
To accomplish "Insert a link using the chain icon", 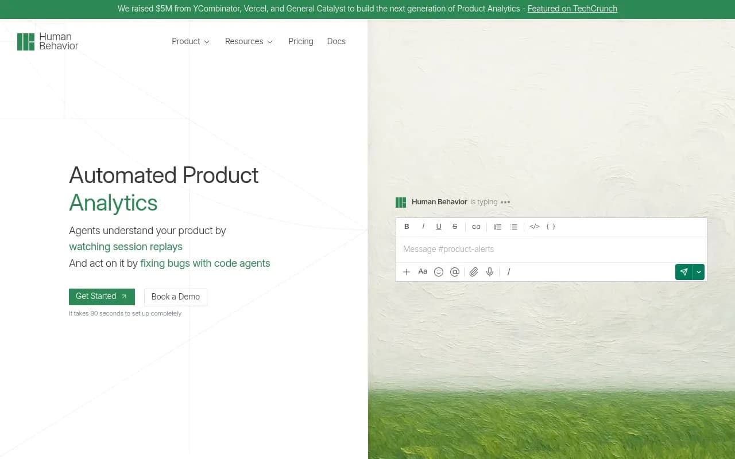I will point(476,227).
